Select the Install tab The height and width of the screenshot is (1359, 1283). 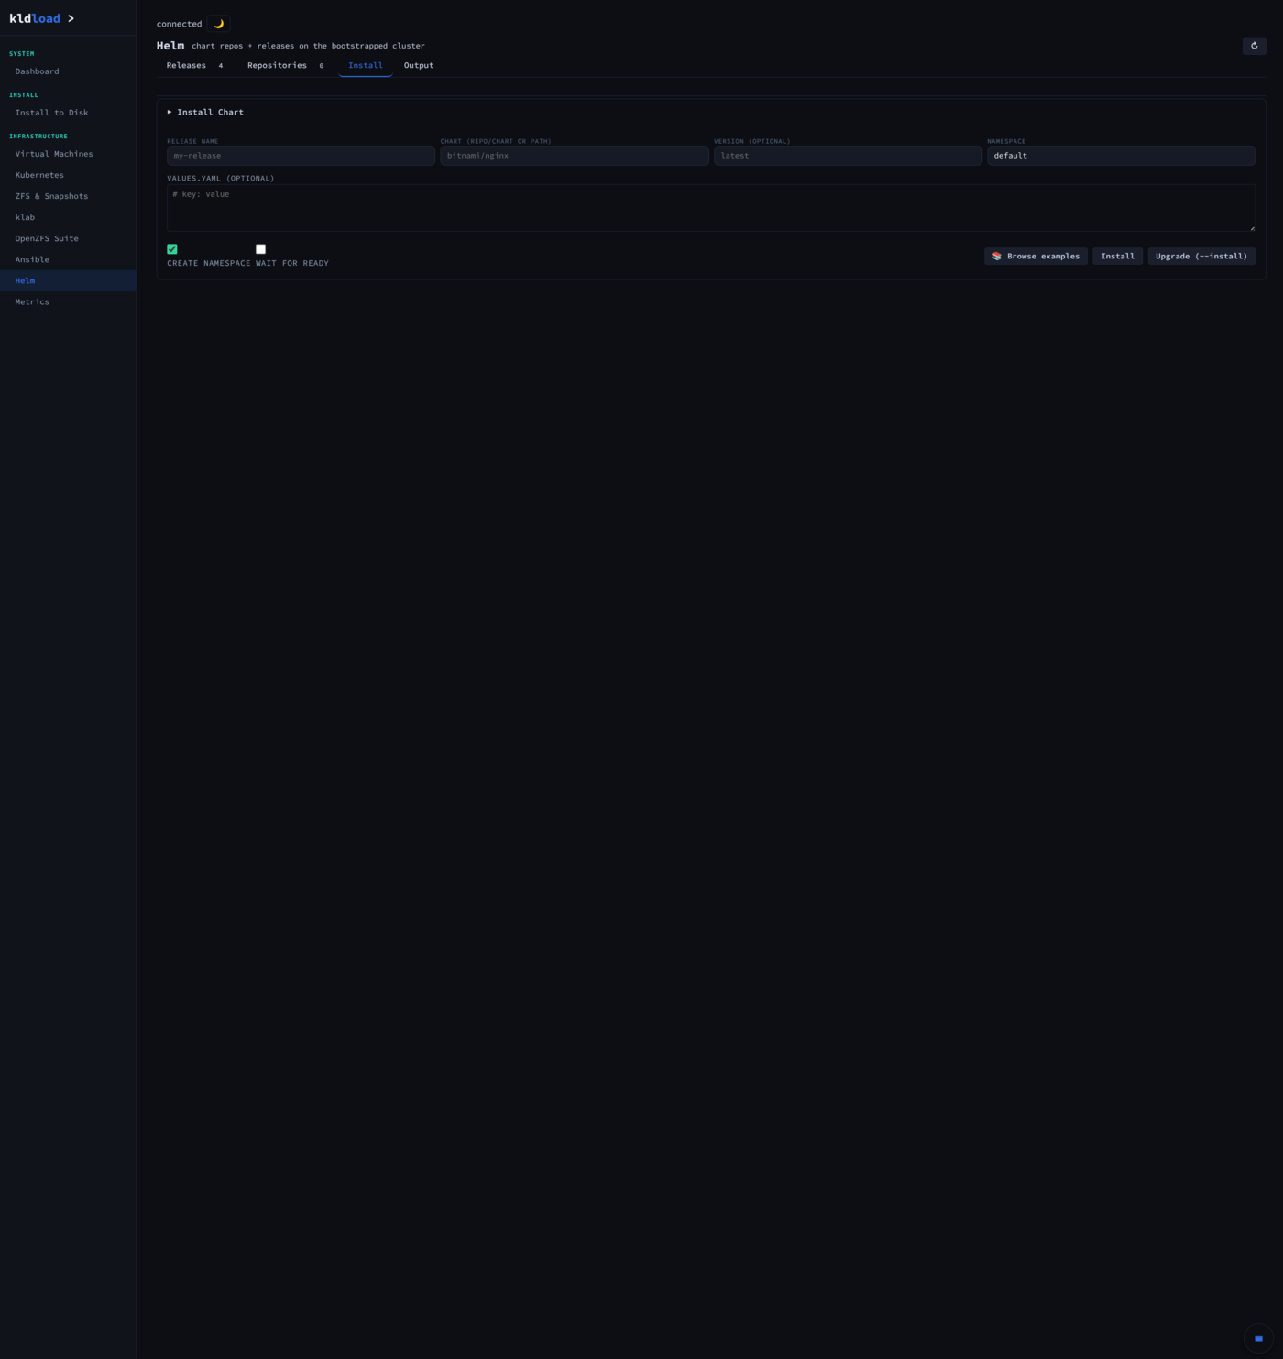366,65
